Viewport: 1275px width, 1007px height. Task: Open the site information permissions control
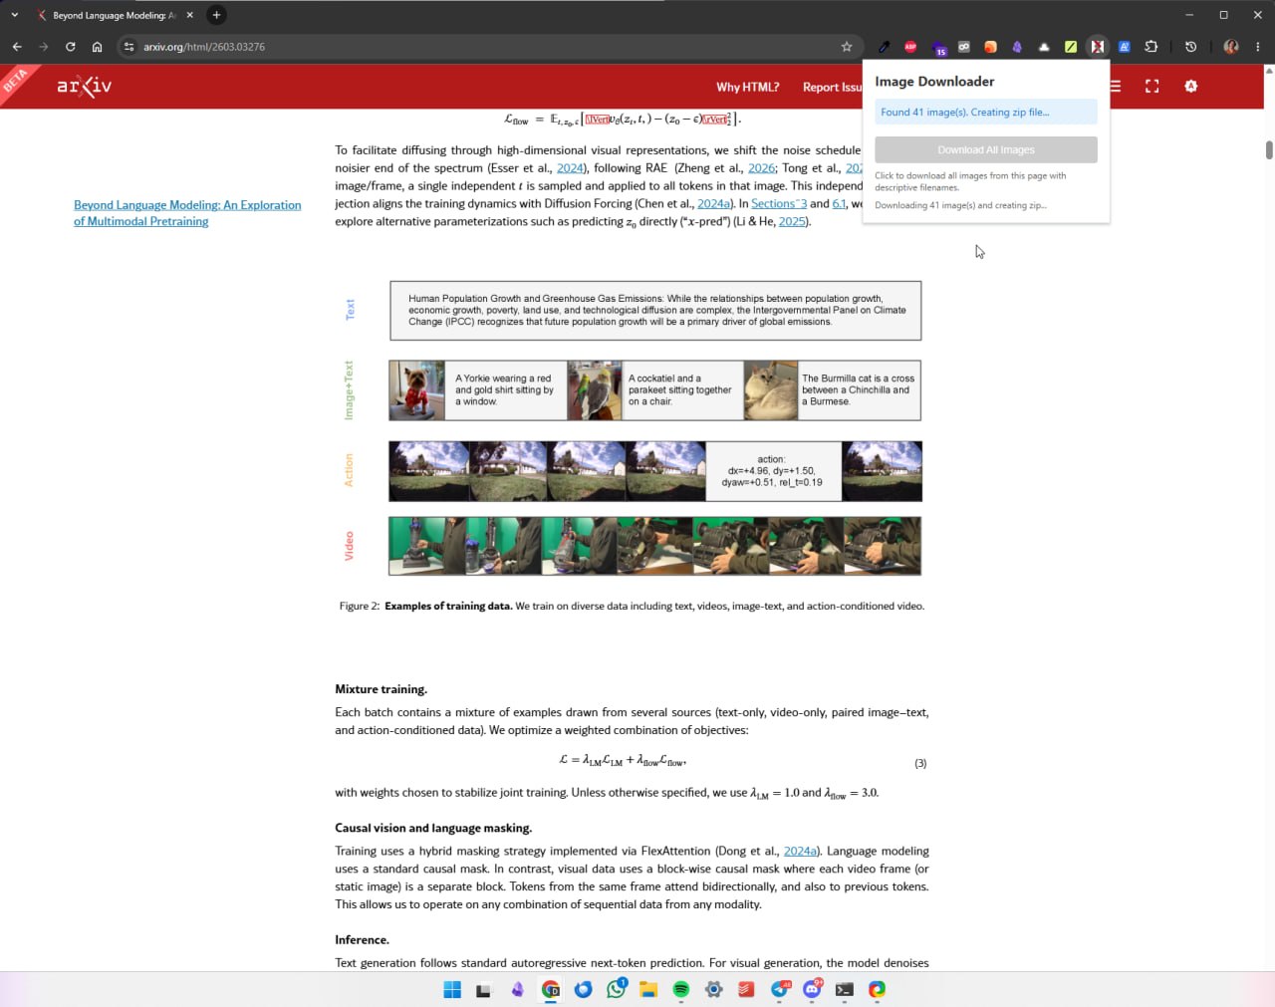[x=128, y=47]
